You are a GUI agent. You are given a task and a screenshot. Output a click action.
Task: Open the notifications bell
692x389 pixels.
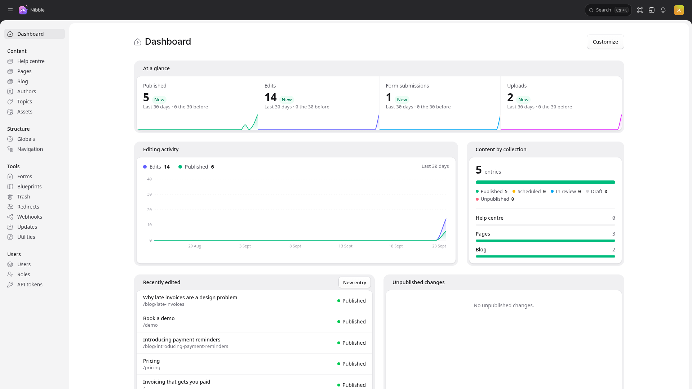click(x=663, y=10)
